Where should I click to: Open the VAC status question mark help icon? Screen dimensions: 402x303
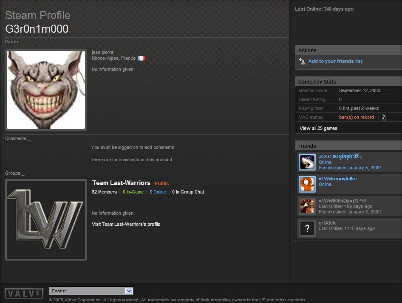[383, 118]
